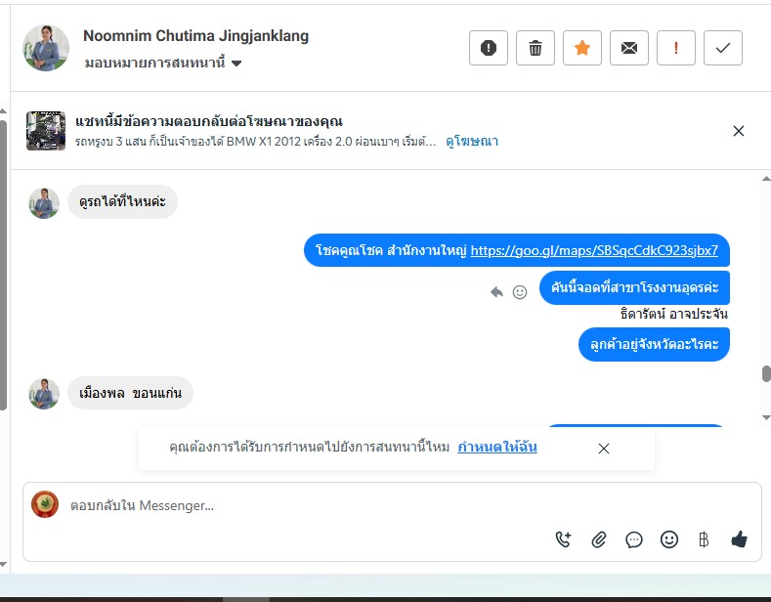
Task: Click กำหนดให้ฉัน to assign yourself
Action: (497, 447)
